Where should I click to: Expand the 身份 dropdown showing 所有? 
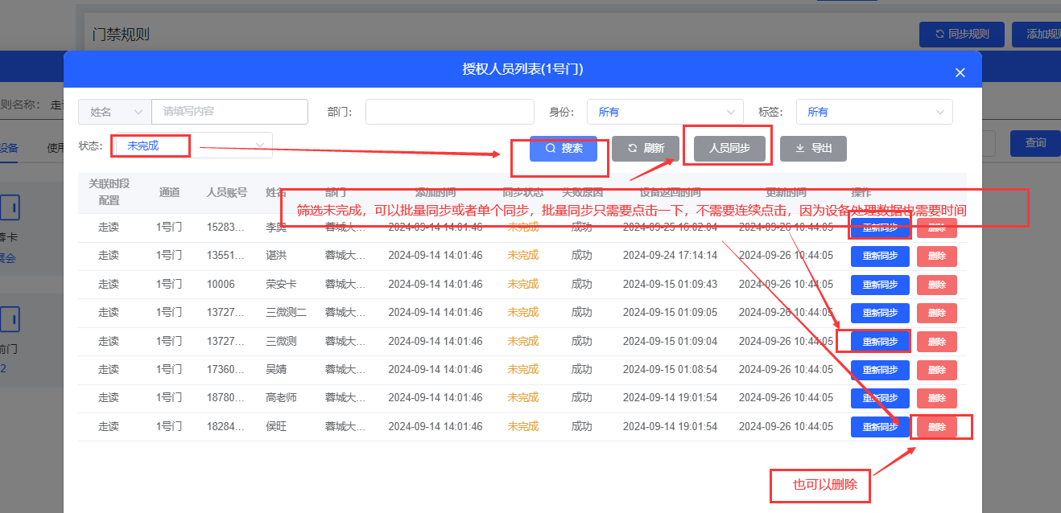pos(665,112)
